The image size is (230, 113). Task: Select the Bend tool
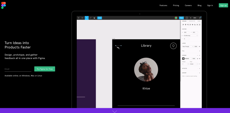coord(91,18)
